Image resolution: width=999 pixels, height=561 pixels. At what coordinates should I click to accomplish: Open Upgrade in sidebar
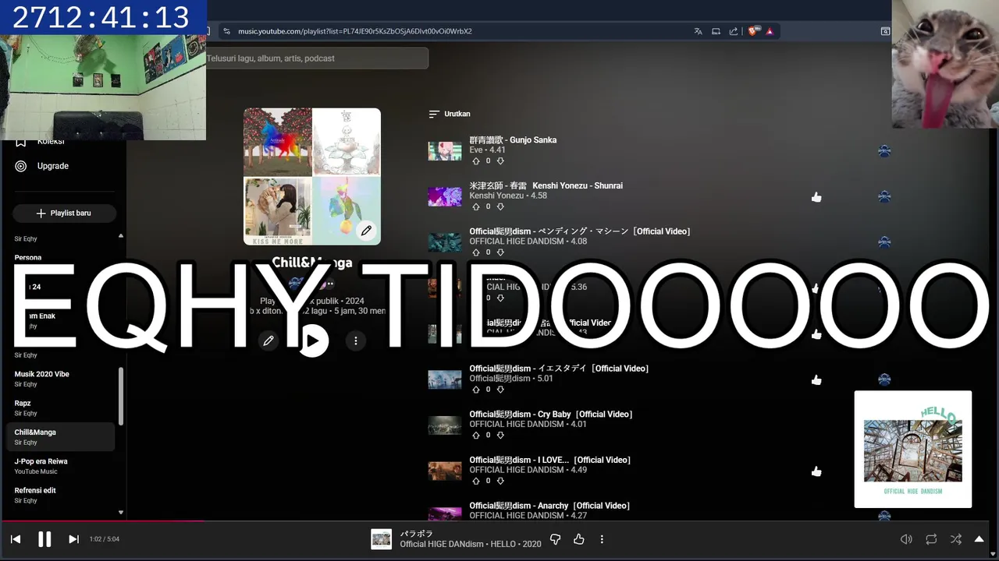pos(42,166)
